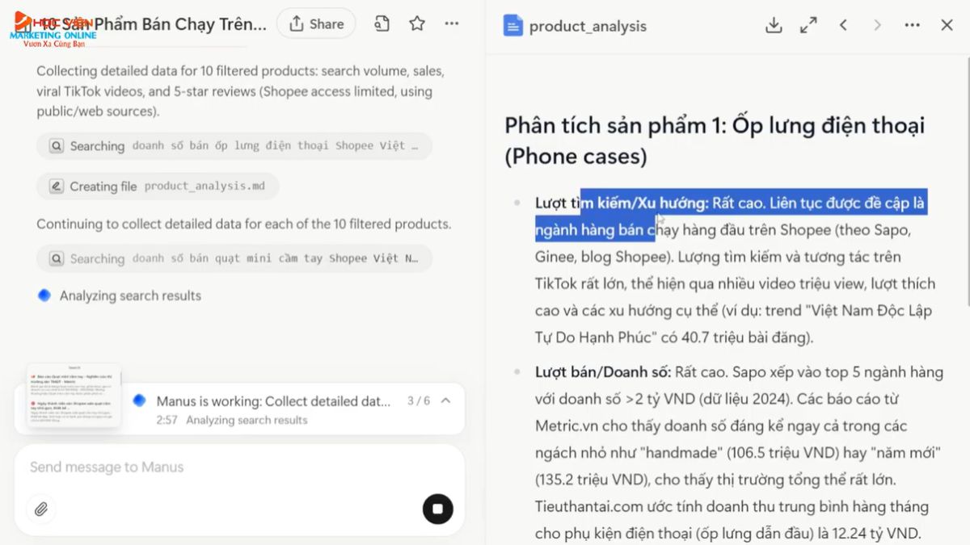Click the Analyzing search results status line
970x545 pixels.
tap(130, 296)
